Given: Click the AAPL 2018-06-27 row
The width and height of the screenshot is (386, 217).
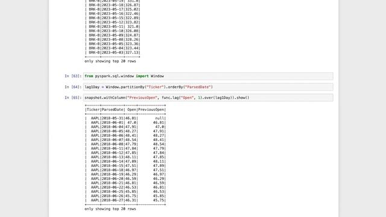Looking at the screenshot, I should [x=125, y=200].
